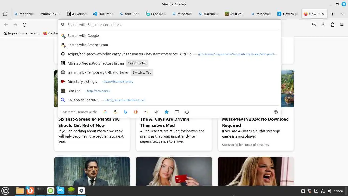
Task: Select Search with Google suggestion
Action: pyautogui.click(x=169, y=36)
